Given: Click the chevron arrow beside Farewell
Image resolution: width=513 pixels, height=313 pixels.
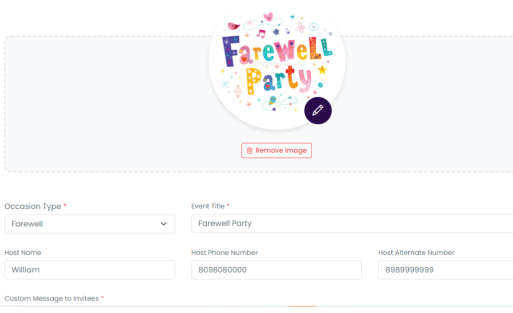Looking at the screenshot, I should [x=163, y=224].
